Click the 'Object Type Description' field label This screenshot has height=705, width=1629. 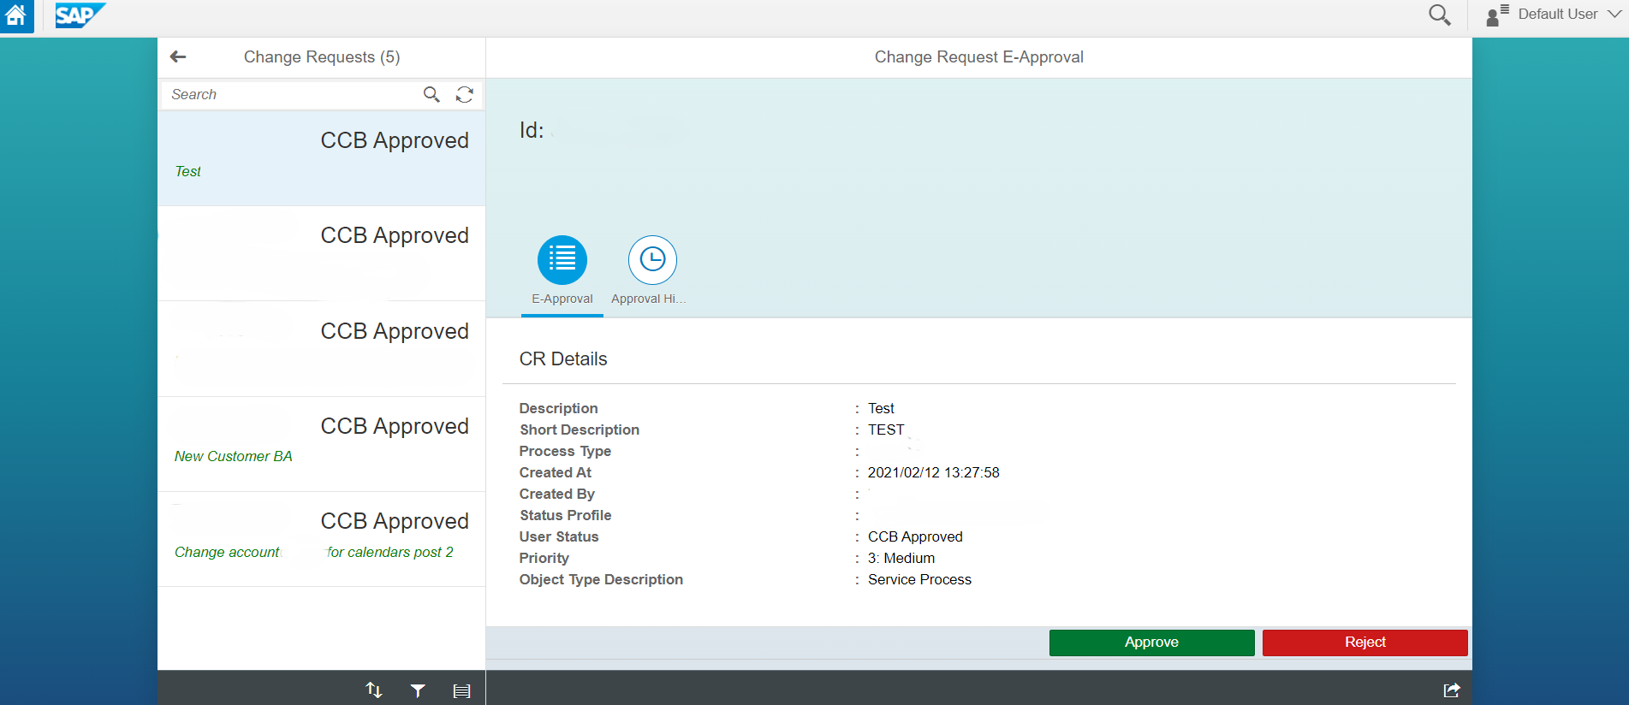tap(601, 579)
